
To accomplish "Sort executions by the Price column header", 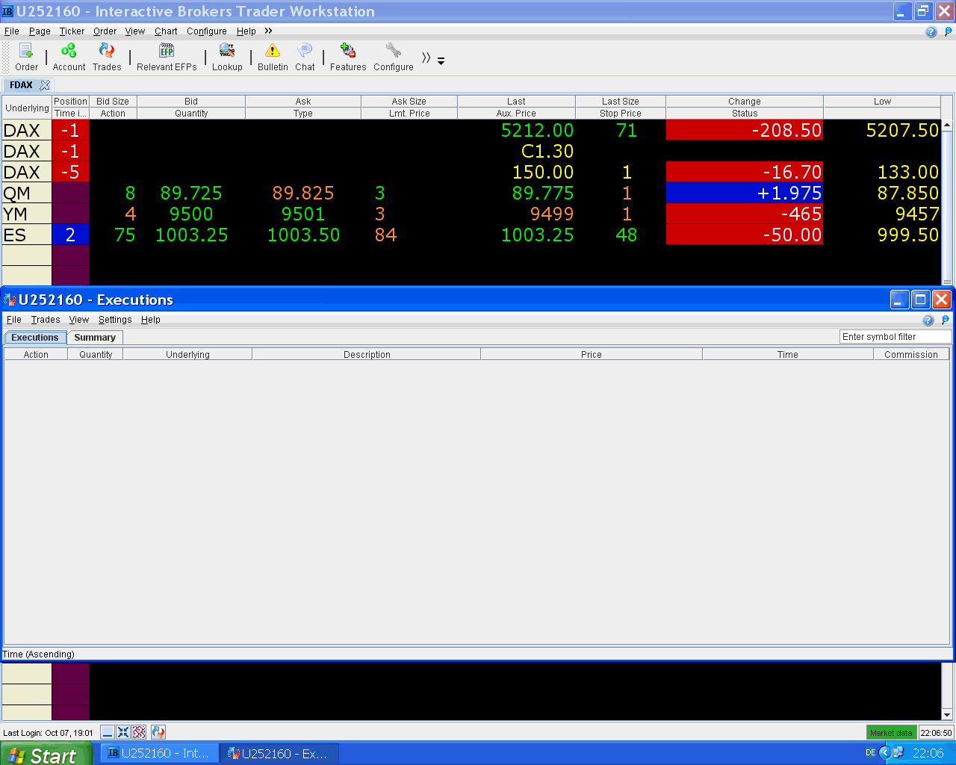I will point(592,355).
